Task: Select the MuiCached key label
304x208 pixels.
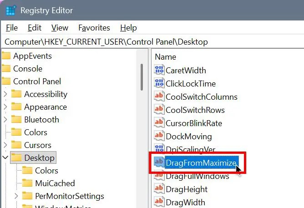Action: 55,183
